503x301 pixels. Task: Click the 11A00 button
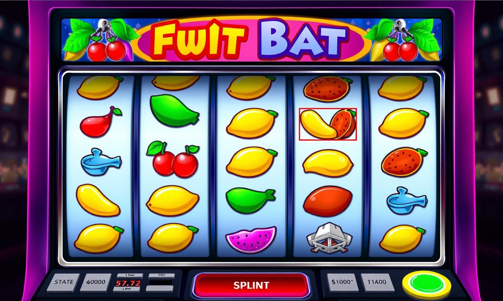click(x=376, y=282)
